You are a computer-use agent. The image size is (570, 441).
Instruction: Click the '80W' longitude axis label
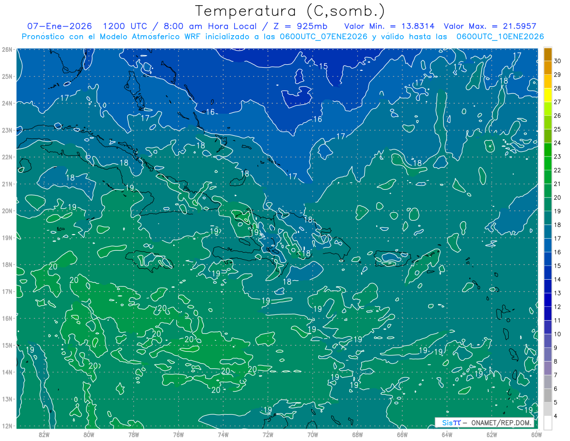(89, 434)
